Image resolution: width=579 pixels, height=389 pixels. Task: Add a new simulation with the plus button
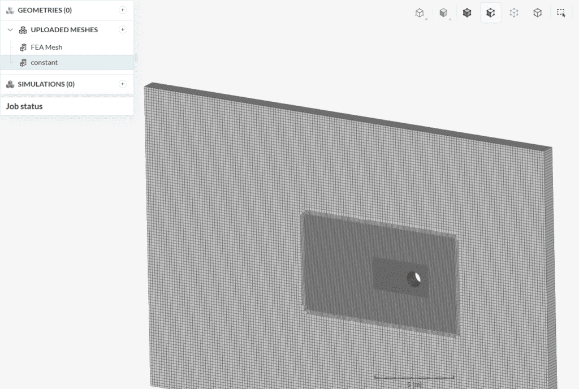tap(123, 84)
